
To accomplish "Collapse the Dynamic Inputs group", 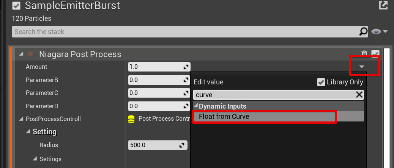I will [x=196, y=106].
